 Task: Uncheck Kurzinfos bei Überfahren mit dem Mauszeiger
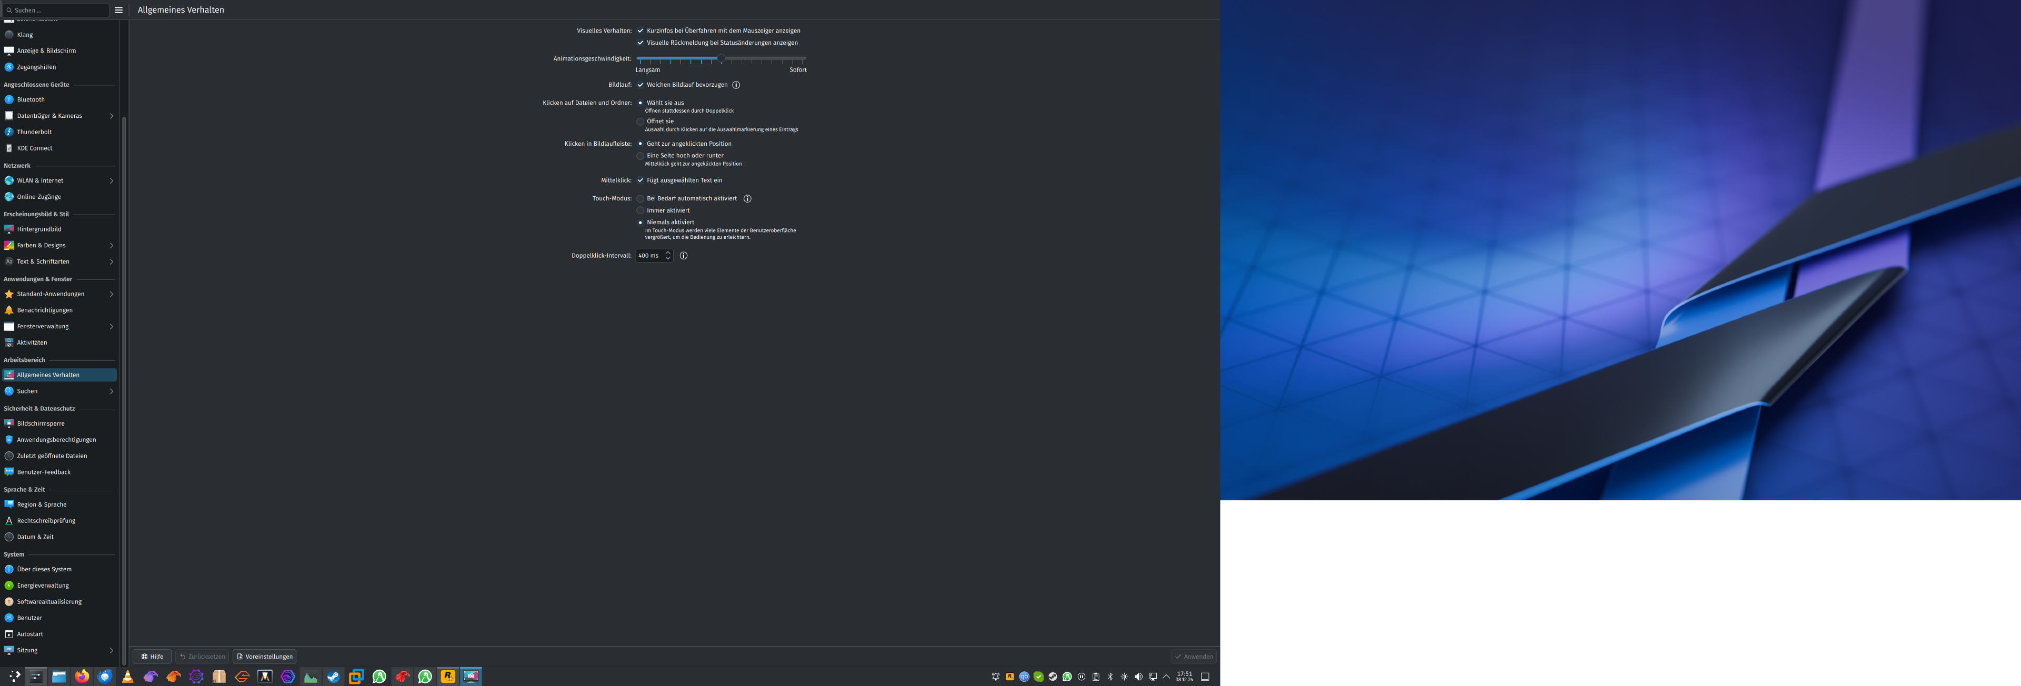[640, 32]
